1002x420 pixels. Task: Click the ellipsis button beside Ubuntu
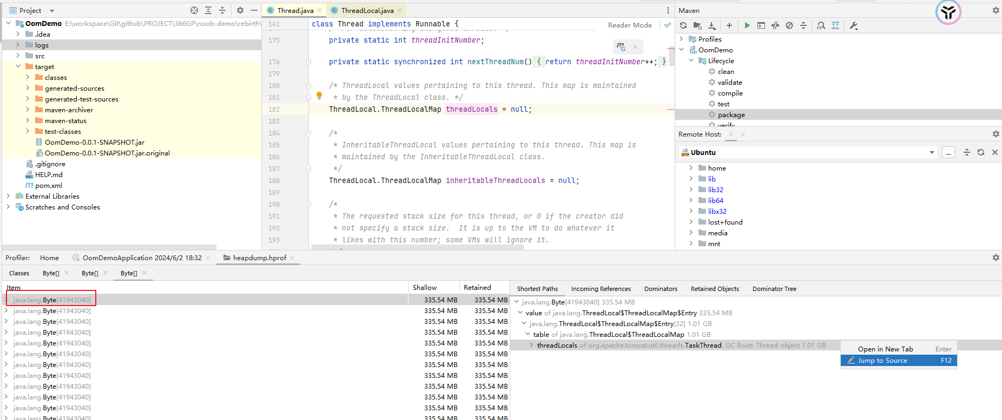[x=948, y=152]
